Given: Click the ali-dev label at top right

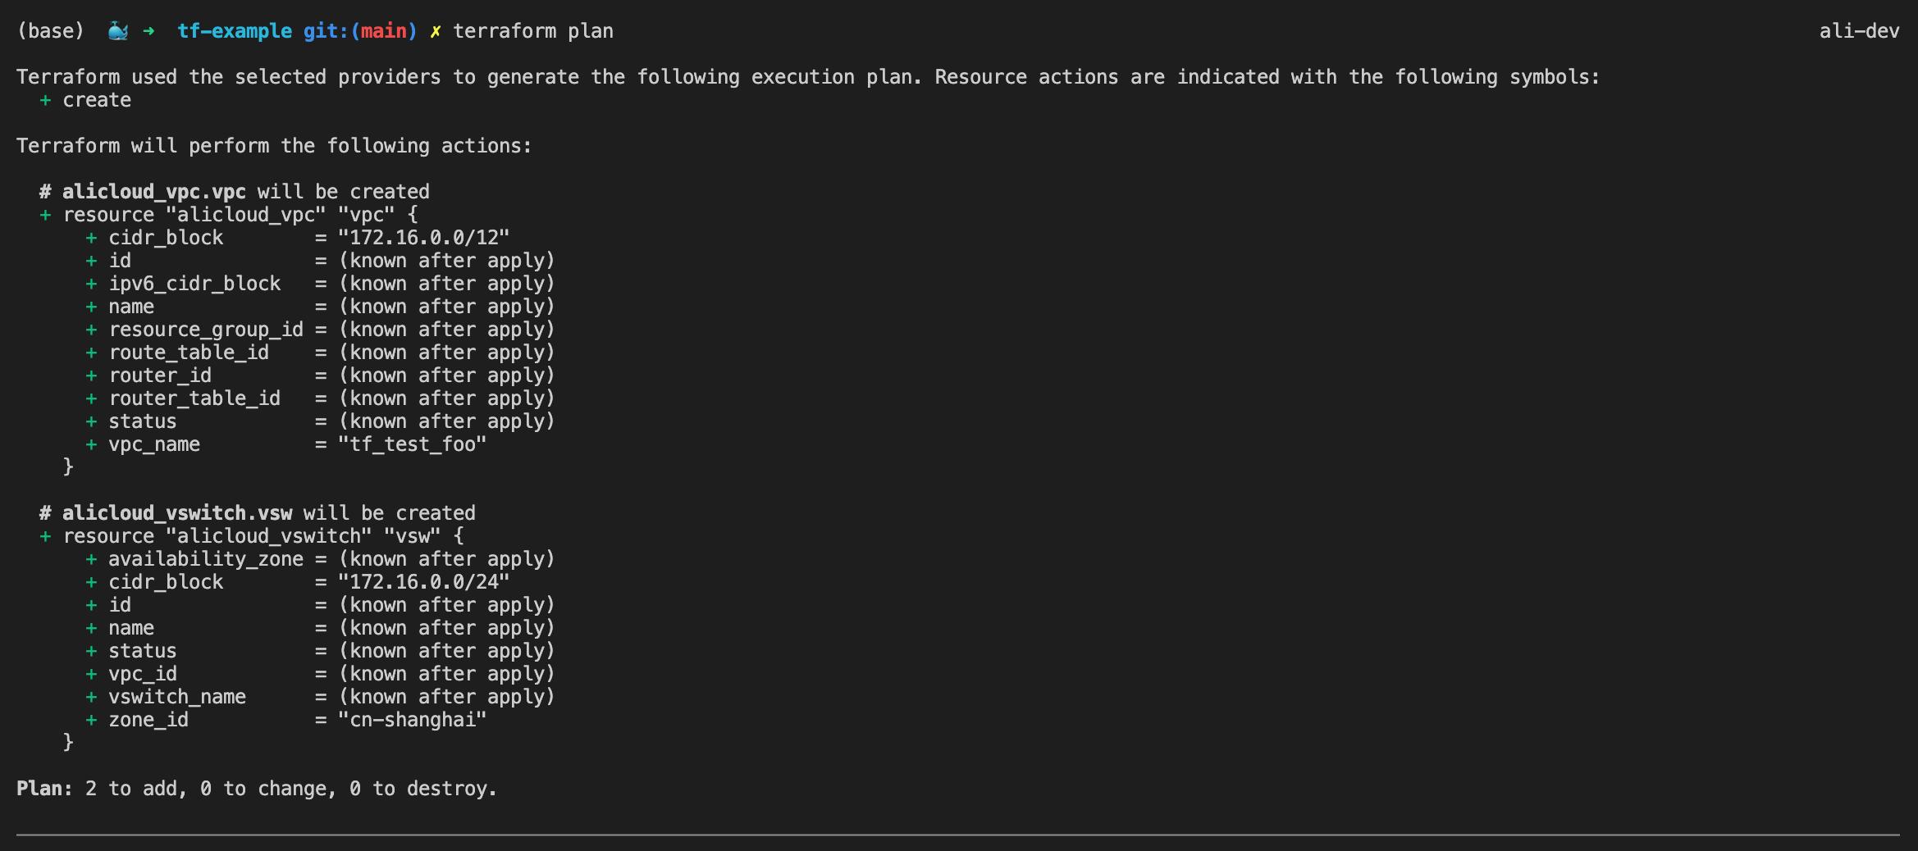Looking at the screenshot, I should tap(1859, 31).
